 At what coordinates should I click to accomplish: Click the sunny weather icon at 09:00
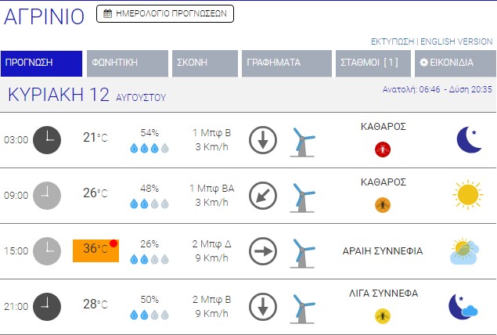point(467,195)
